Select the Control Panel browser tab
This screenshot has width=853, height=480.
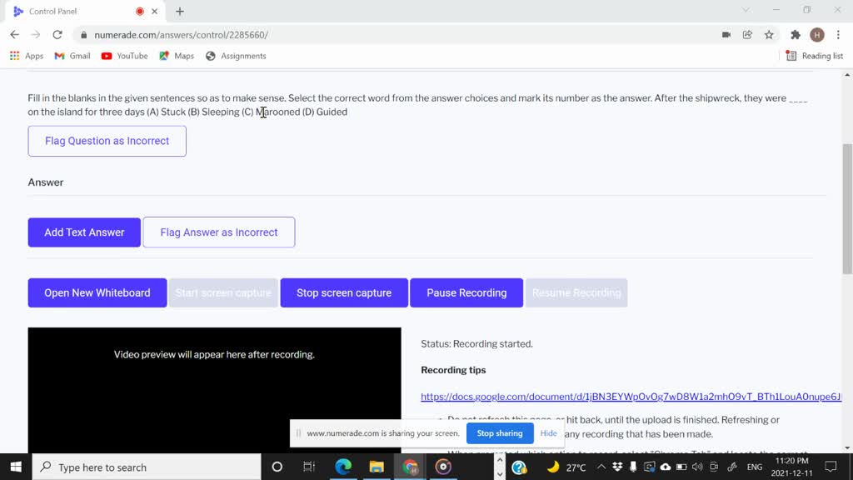click(x=75, y=12)
